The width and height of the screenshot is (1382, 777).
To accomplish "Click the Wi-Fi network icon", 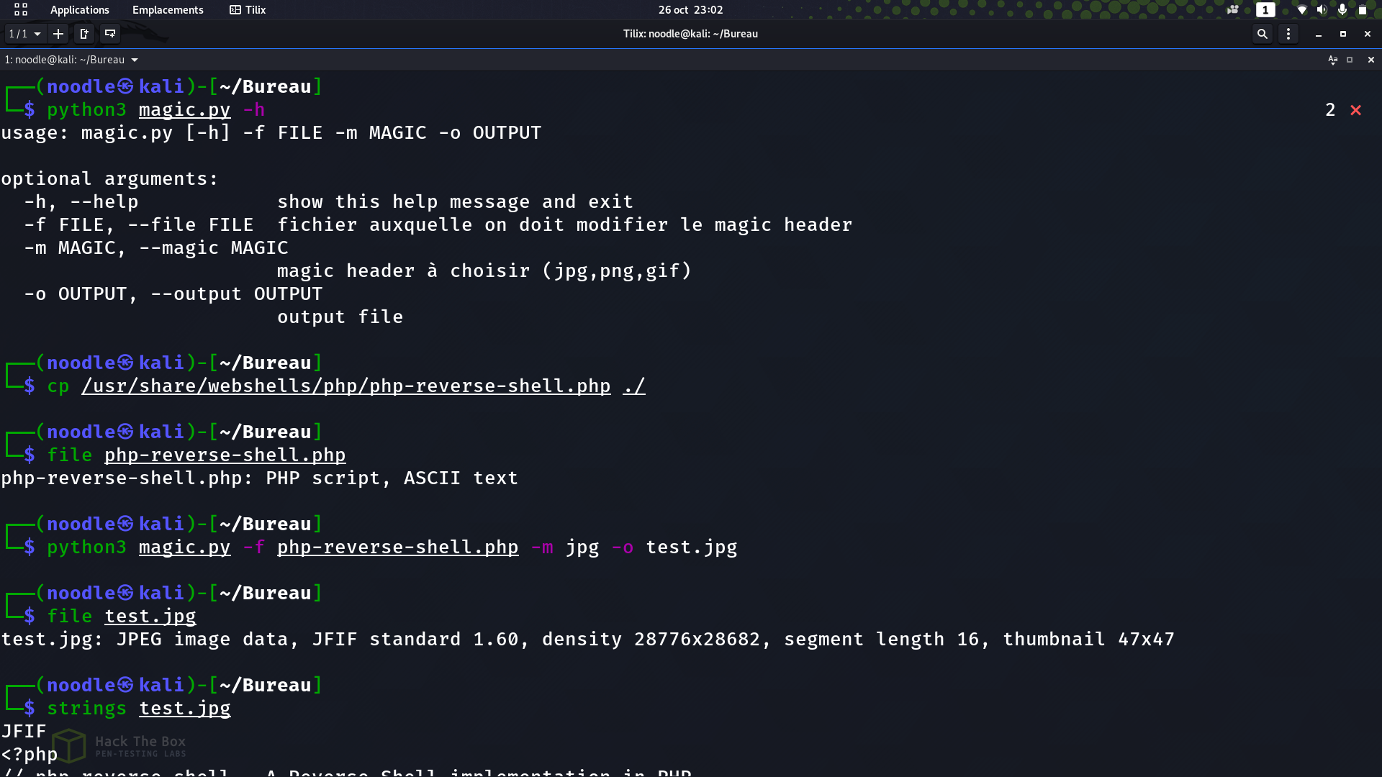I will pos(1301,9).
